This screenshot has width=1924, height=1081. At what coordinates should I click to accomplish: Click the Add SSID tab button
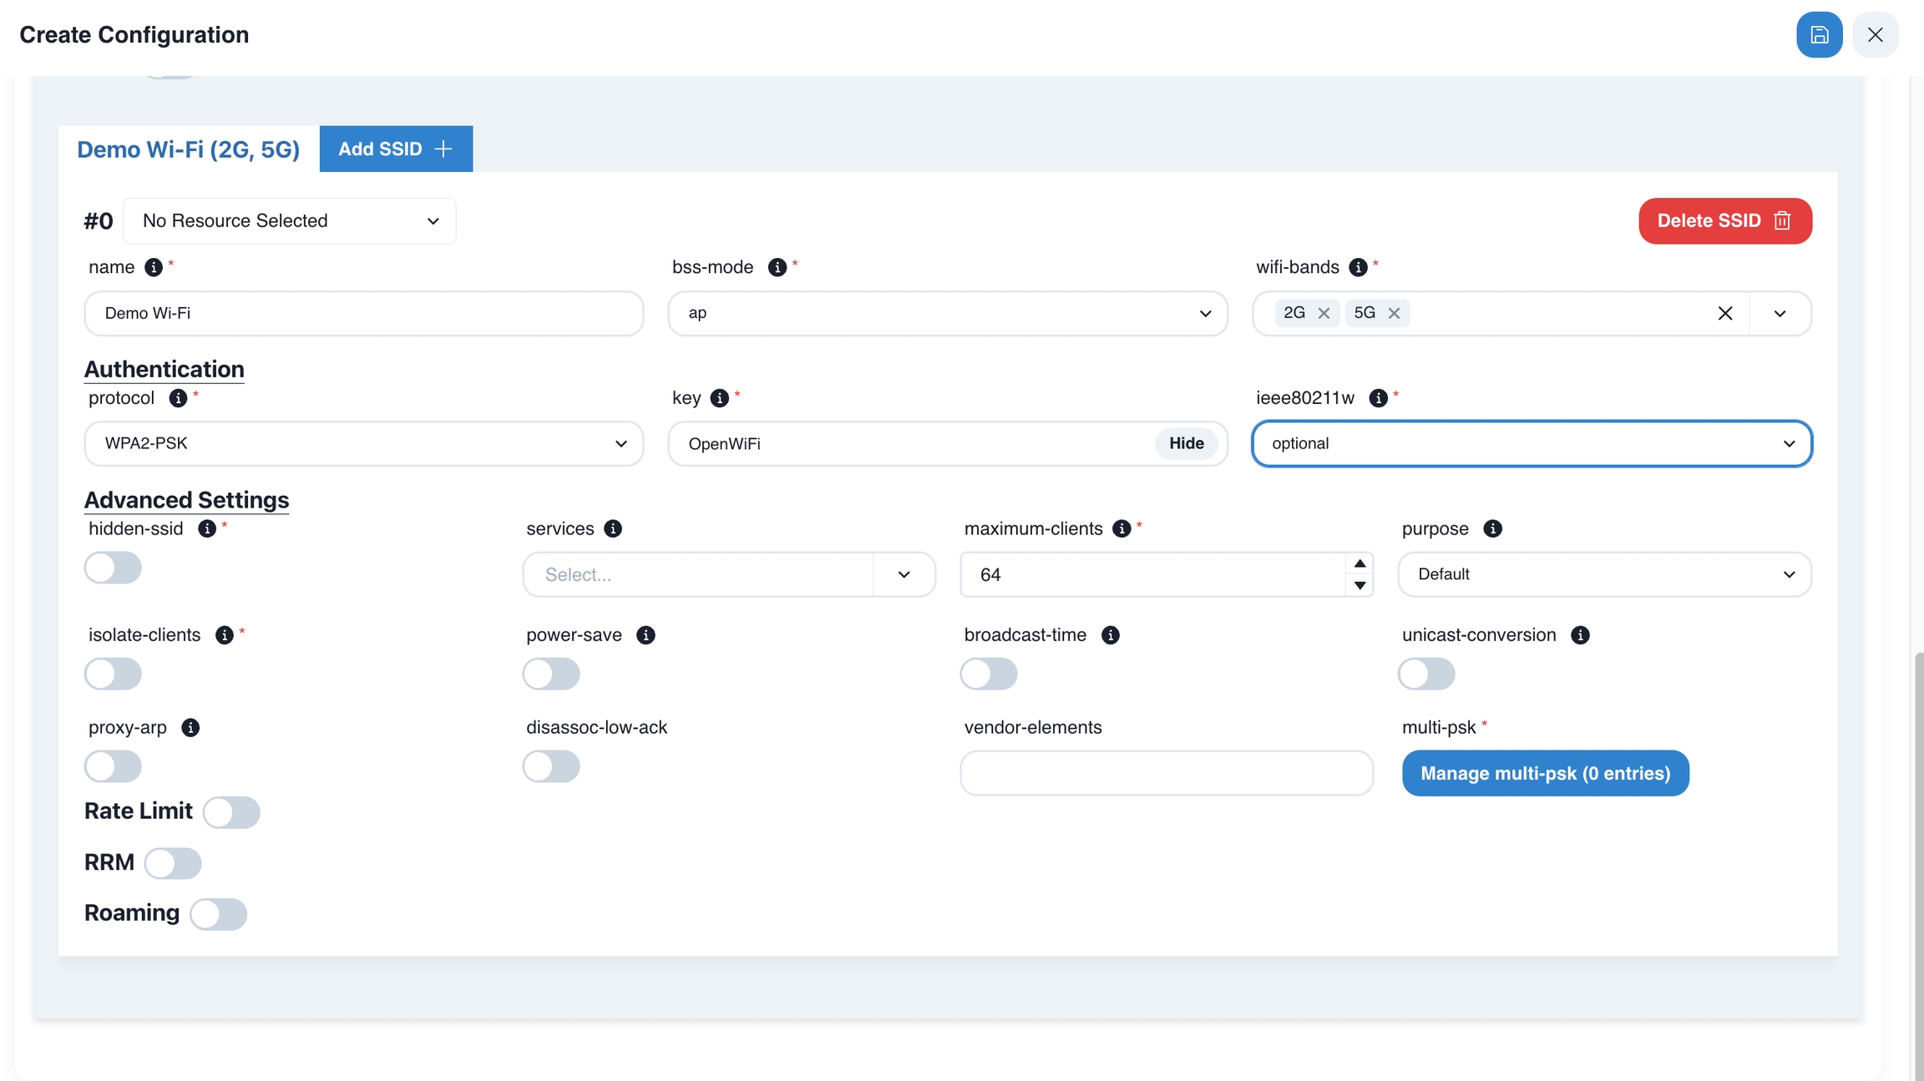395,149
